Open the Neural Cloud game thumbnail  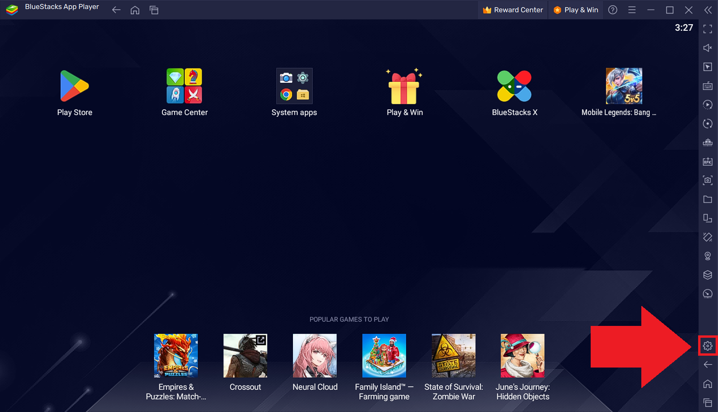315,356
